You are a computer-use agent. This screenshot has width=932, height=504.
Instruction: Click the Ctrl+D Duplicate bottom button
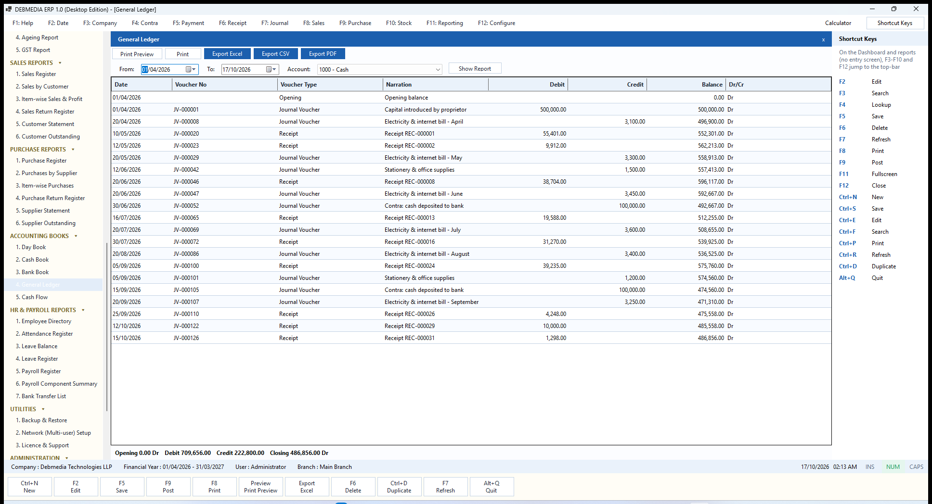[399, 487]
